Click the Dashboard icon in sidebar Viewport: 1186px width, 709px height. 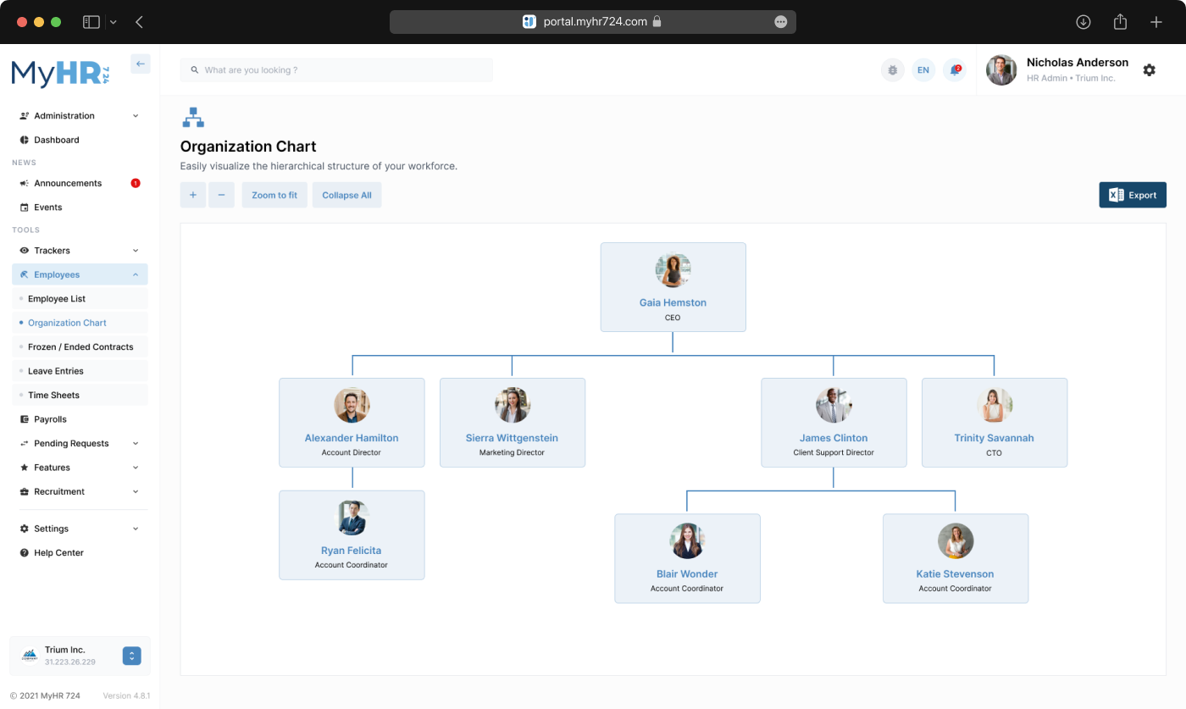click(25, 140)
